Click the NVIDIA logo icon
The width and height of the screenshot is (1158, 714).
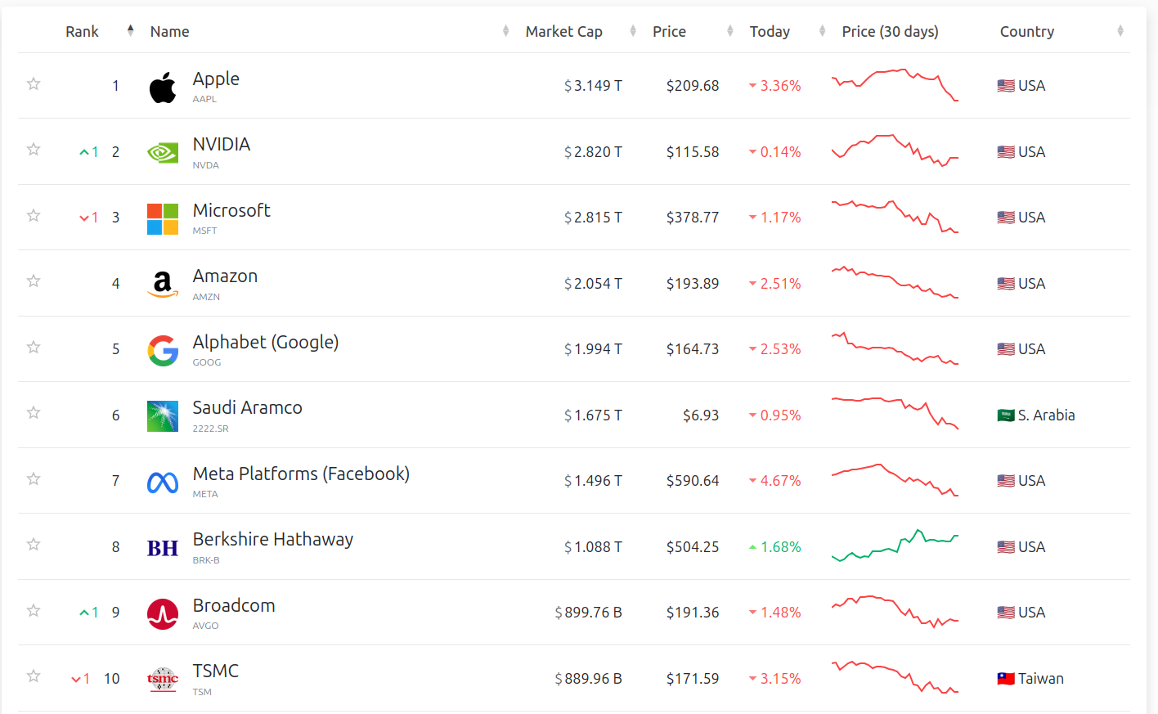162,153
